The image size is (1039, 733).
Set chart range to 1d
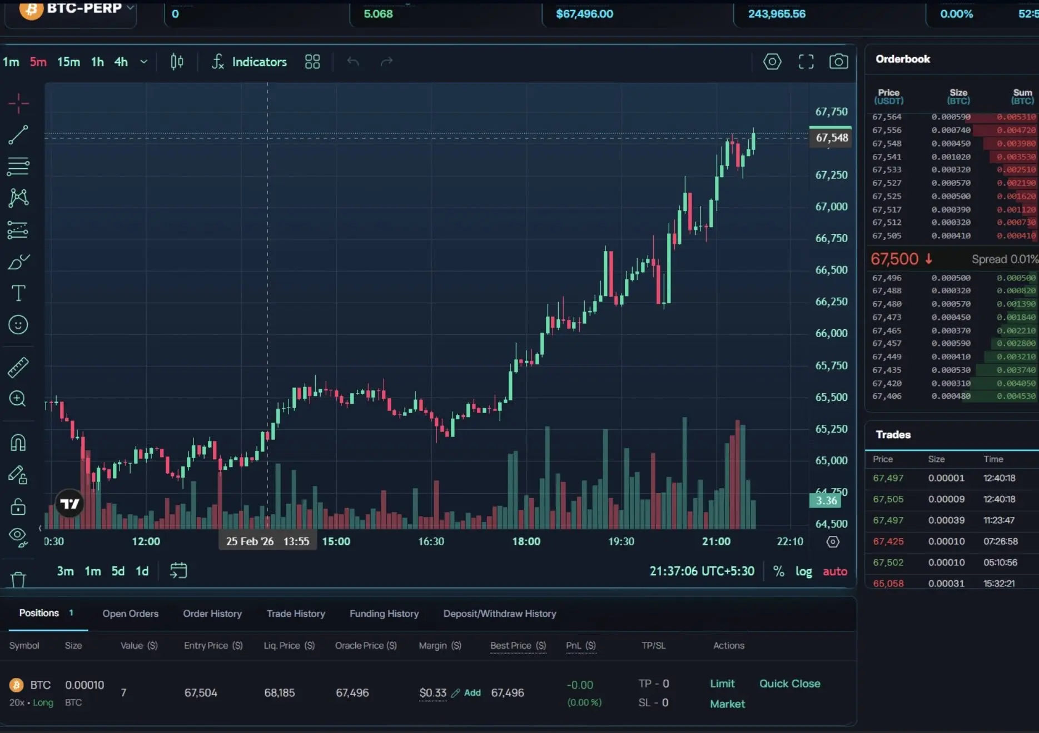pos(142,571)
